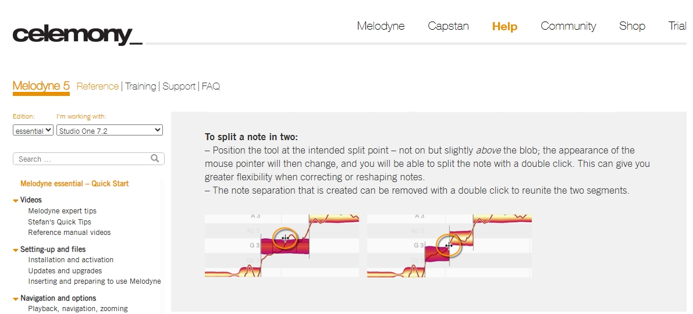Click the second note-split screenshot thumbnail
693x314 pixels.
coord(449,246)
